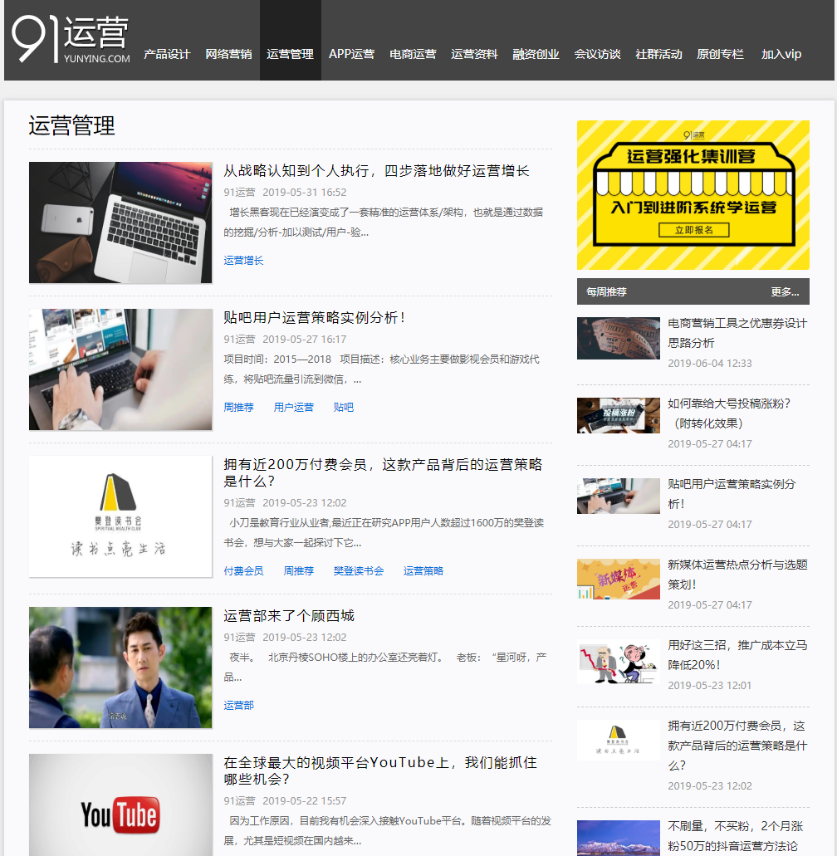This screenshot has height=856, width=837.
Task: Open the 产品设计 nav menu item
Action: (167, 54)
